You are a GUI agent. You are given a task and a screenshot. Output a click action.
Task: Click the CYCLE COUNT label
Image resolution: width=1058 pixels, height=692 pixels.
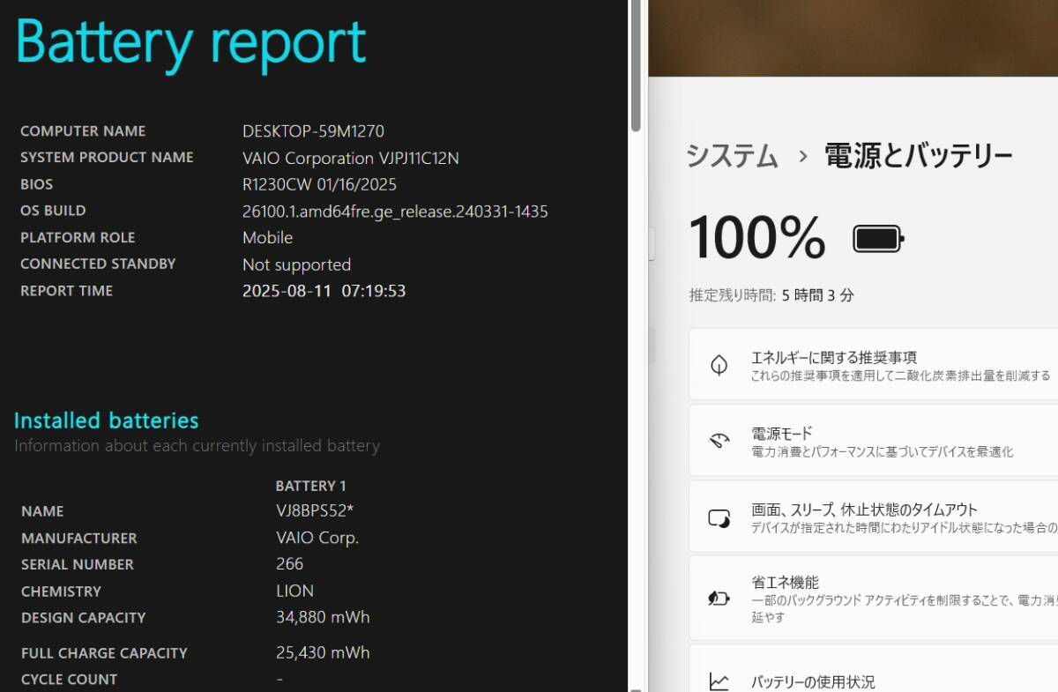pyautogui.click(x=69, y=680)
